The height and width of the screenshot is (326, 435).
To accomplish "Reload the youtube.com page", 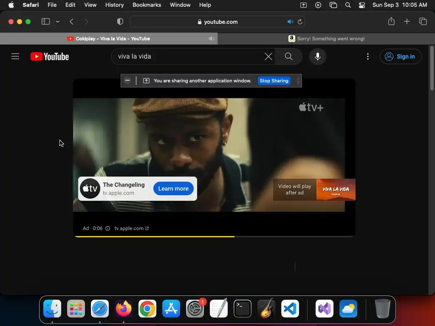I will coord(300,22).
